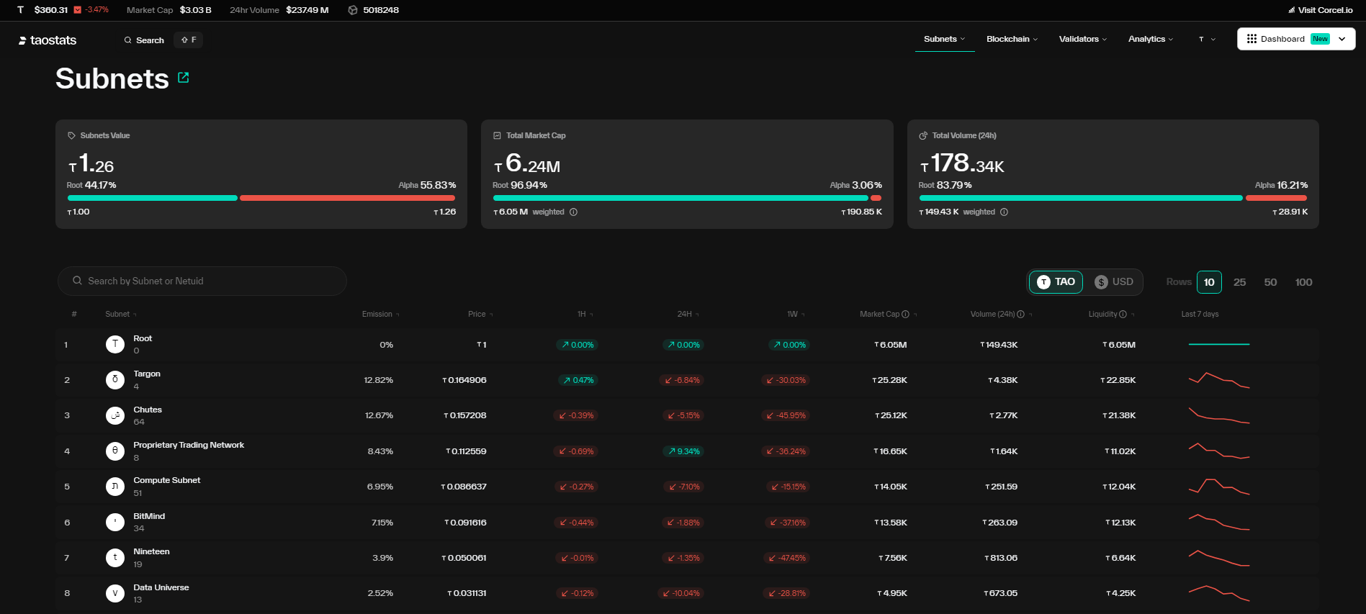Open the Chutes subnet link
The width and height of the screenshot is (1366, 614).
148,410
